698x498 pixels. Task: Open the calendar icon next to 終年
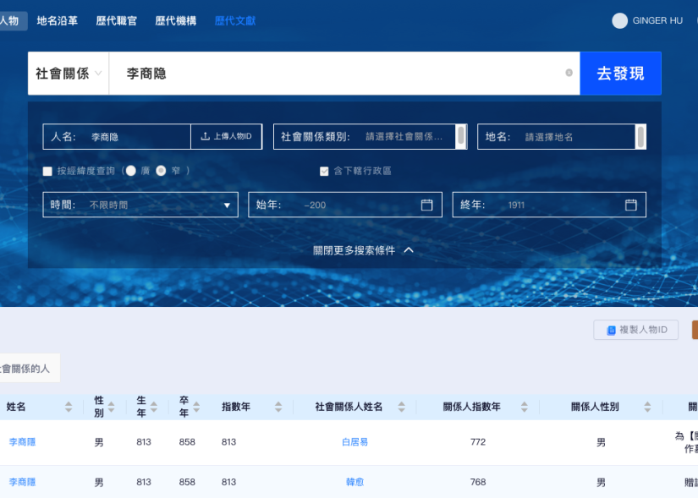tap(629, 204)
